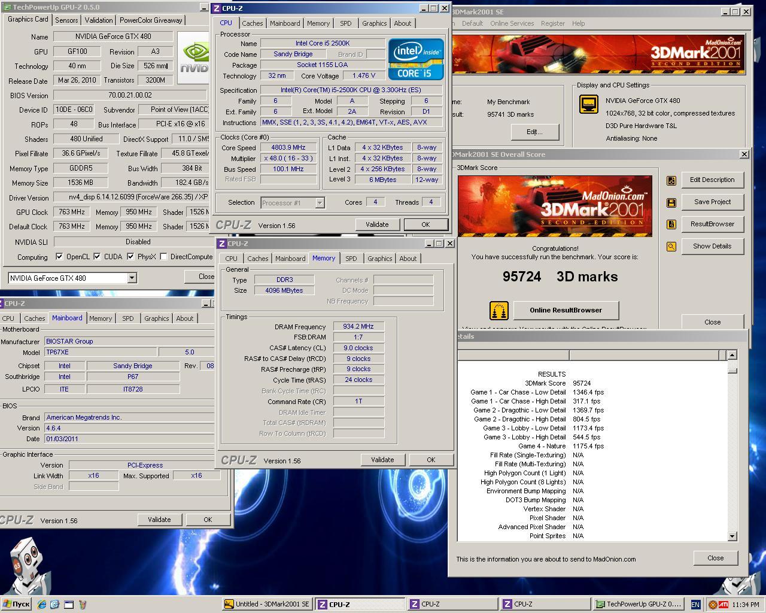
Task: Open the NVIDIA GeForce GTX 480 card dropdown
Action: point(132,278)
